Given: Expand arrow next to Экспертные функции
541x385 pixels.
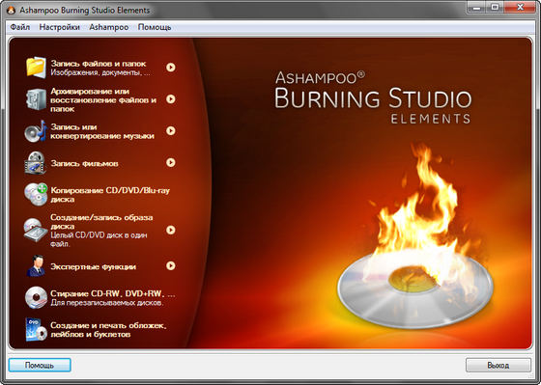Looking at the screenshot, I should click(x=171, y=265).
